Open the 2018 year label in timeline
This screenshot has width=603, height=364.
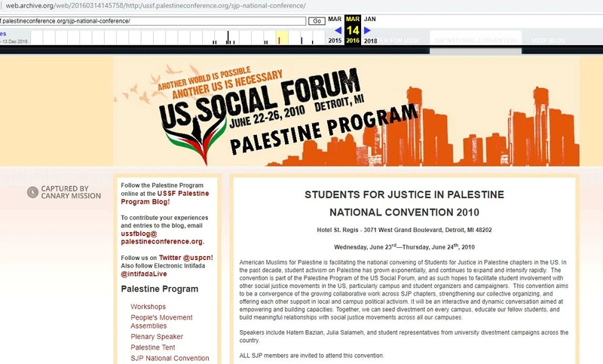tap(370, 41)
